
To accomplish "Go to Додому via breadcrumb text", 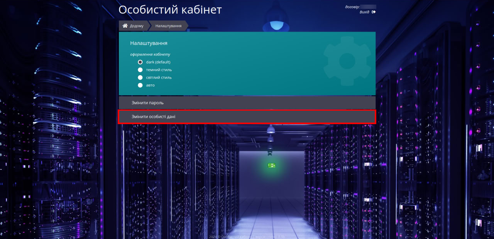I will [137, 26].
